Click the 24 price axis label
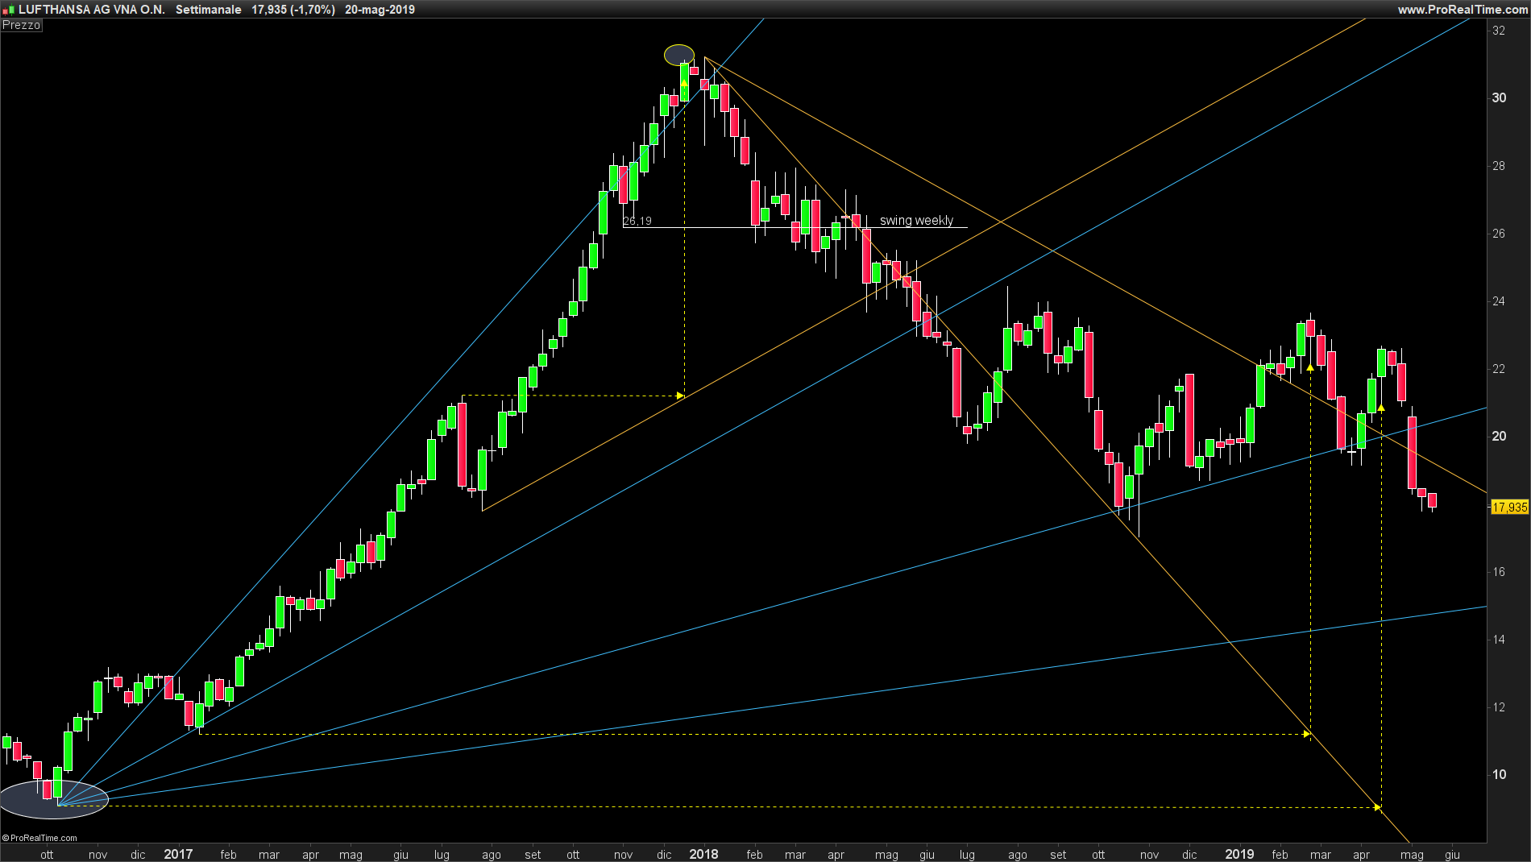 tap(1499, 301)
